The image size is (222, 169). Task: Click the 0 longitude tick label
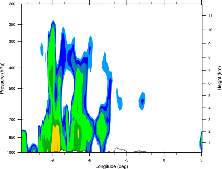164,160
